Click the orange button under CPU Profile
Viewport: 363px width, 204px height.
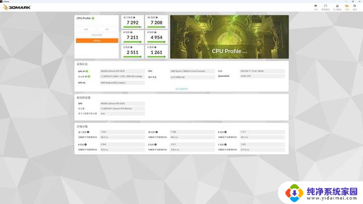coord(97,41)
